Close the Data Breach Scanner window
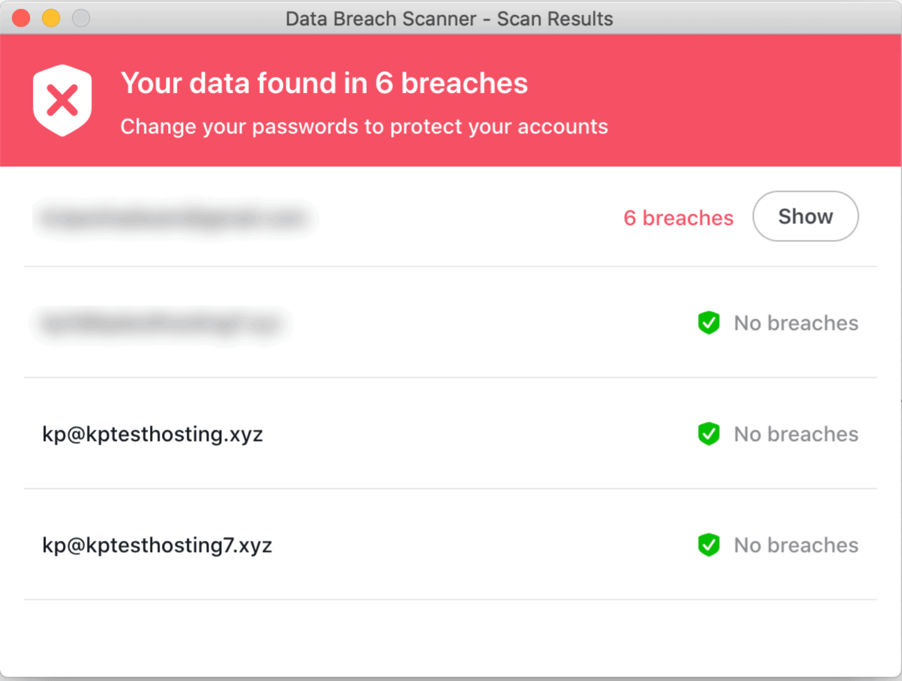The height and width of the screenshot is (681, 902). pos(21,18)
